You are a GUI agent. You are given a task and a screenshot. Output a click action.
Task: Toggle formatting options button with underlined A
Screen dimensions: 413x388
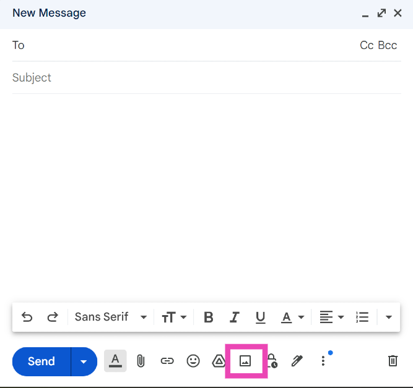[115, 361]
